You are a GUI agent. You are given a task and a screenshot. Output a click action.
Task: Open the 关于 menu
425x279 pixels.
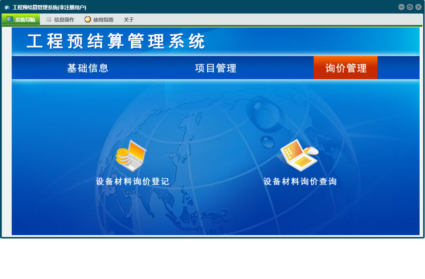pos(129,19)
